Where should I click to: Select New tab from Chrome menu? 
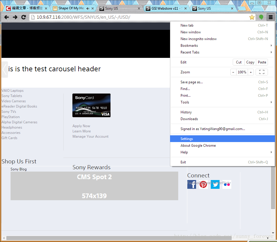coord(222,25)
